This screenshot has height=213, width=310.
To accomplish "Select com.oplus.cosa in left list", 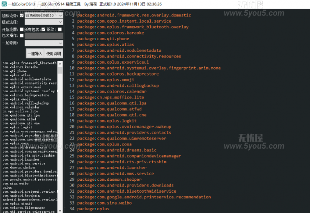I will tap(15, 143).
